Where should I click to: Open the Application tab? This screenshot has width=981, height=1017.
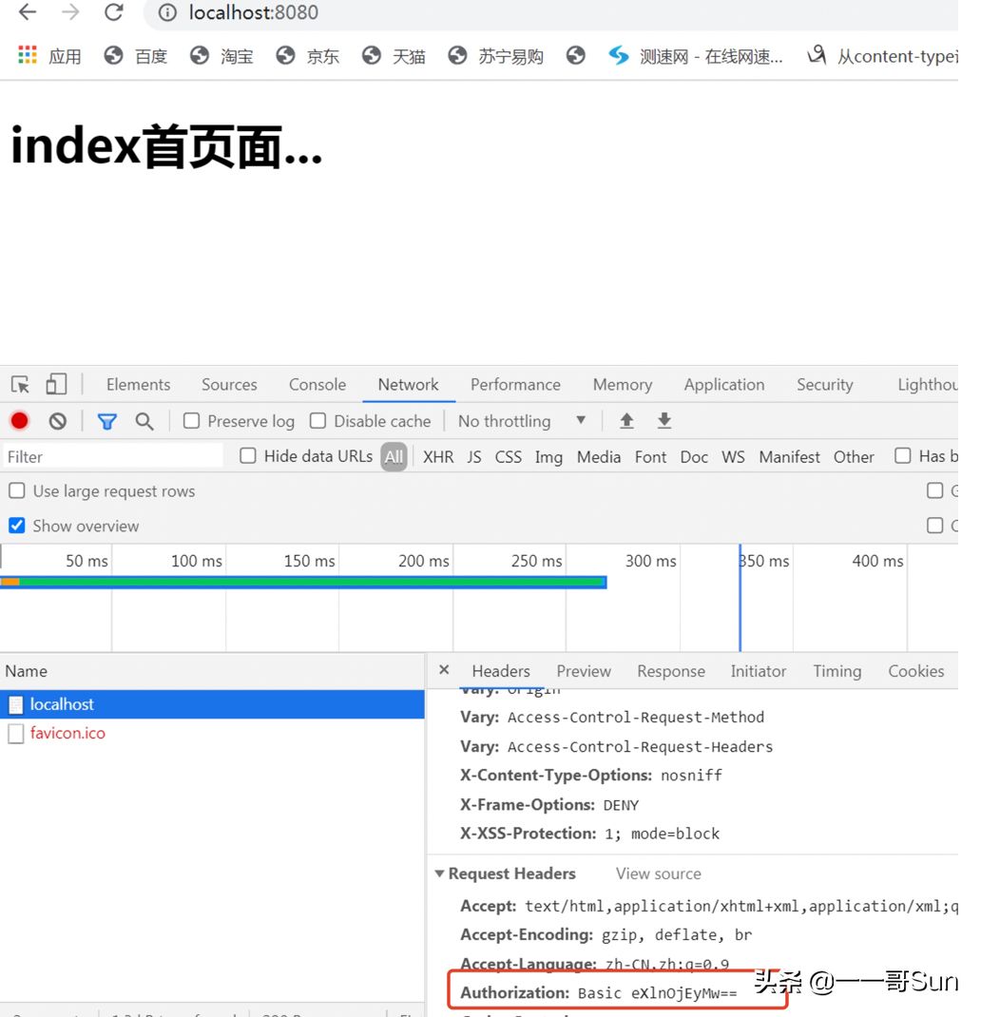click(724, 385)
